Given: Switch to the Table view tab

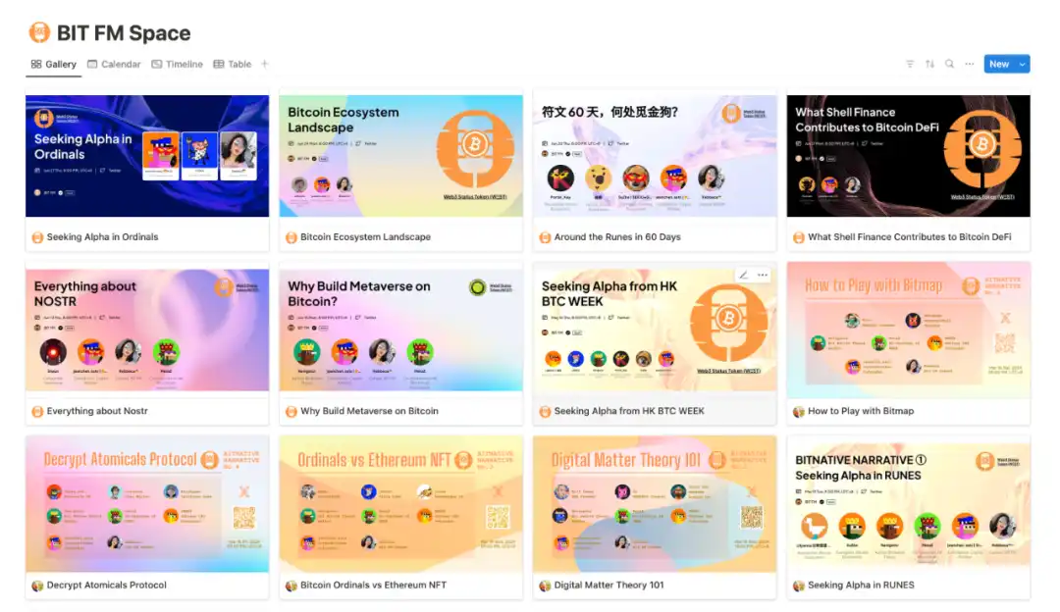Looking at the screenshot, I should coord(233,64).
